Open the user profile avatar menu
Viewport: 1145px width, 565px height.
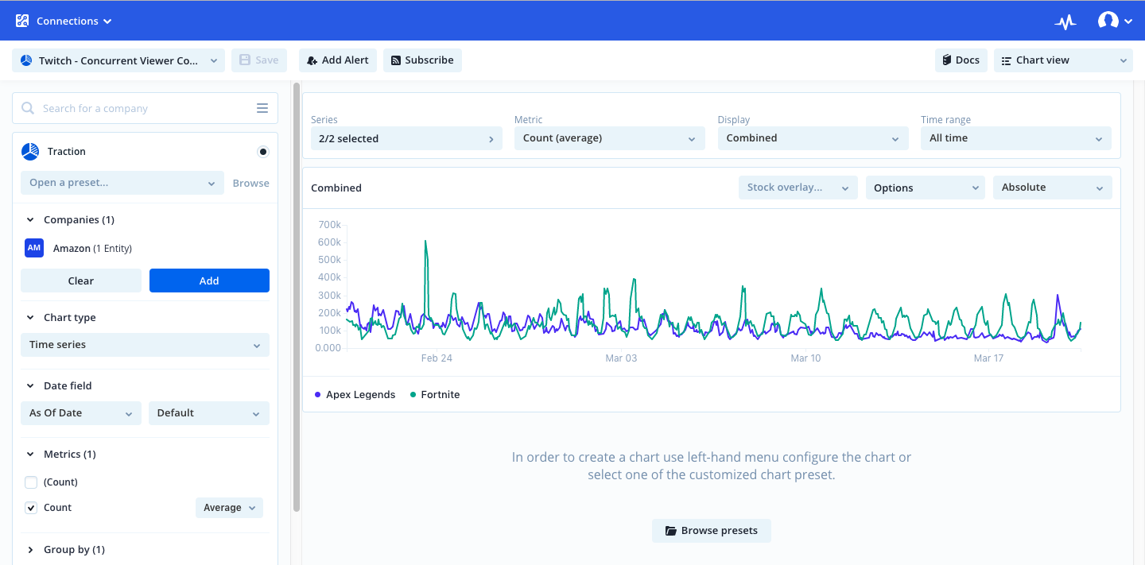pyautogui.click(x=1115, y=21)
